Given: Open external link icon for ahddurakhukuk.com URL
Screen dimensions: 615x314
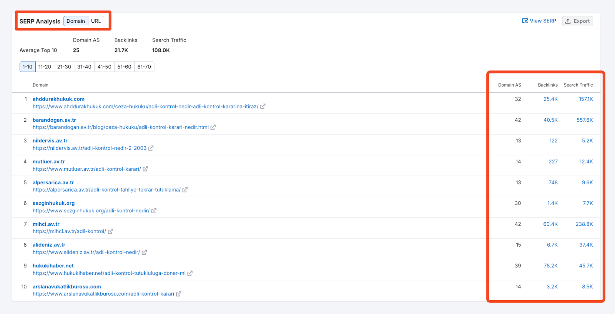Looking at the screenshot, I should pos(263,107).
